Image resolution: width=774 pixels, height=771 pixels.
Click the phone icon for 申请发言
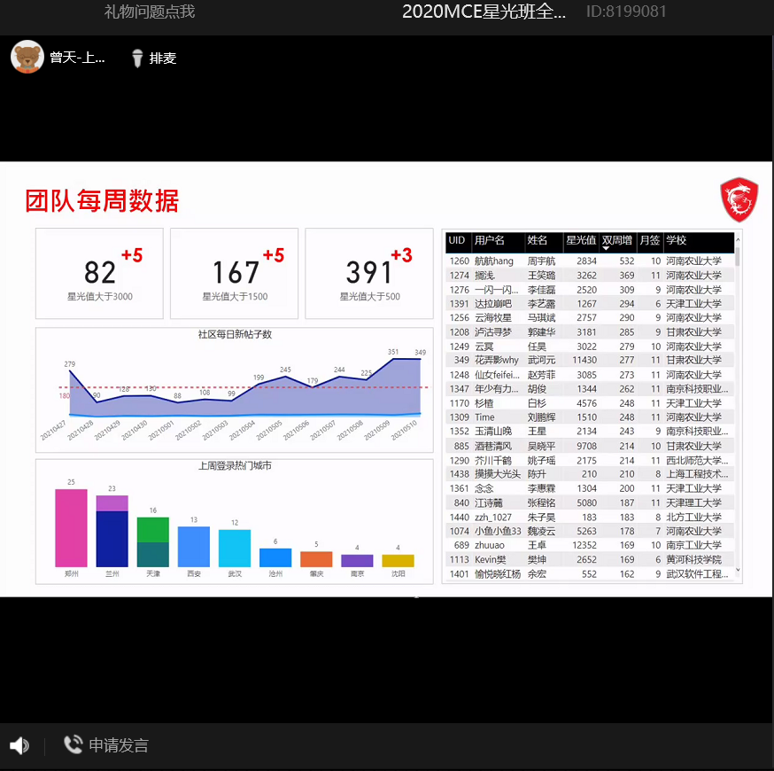tap(73, 745)
